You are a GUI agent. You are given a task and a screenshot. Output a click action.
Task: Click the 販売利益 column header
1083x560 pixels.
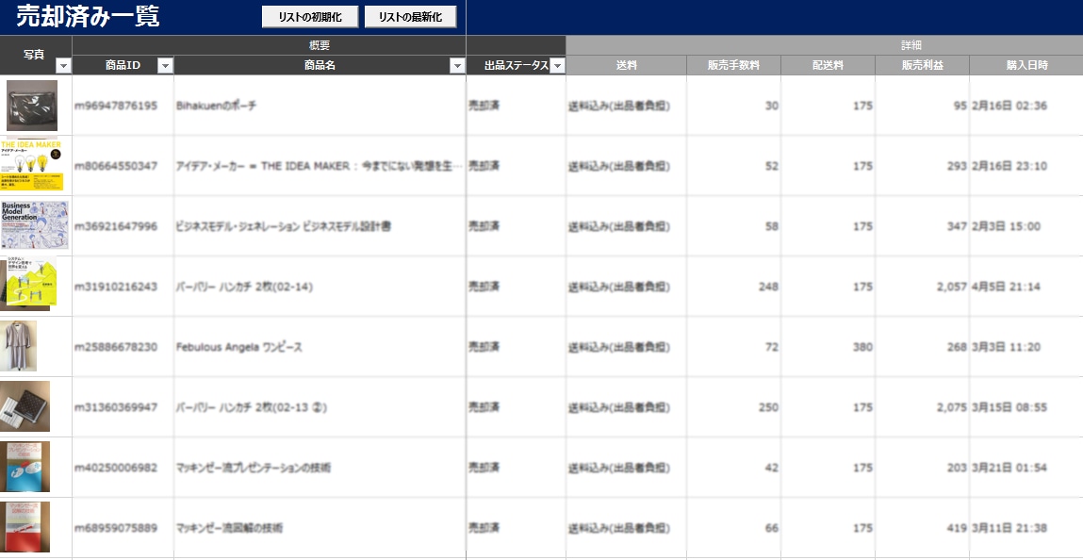click(x=922, y=66)
